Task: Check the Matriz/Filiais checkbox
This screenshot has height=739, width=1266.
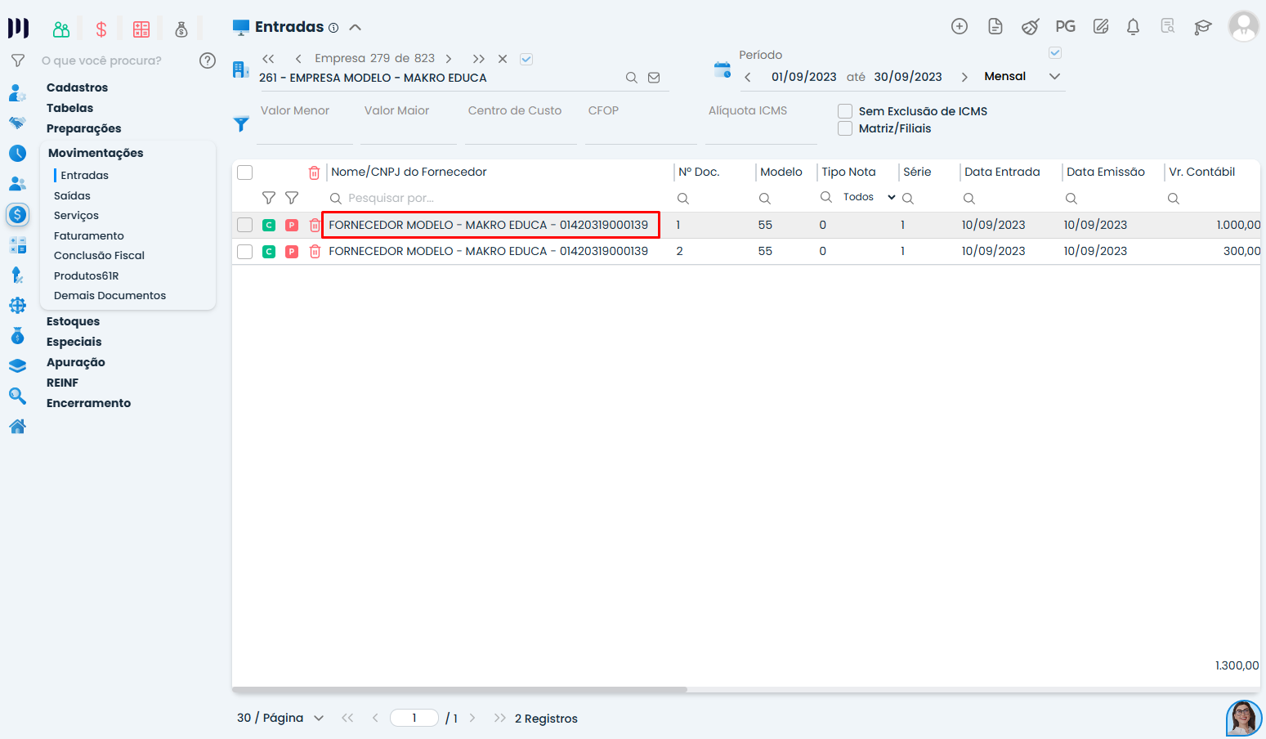Action: tap(845, 128)
